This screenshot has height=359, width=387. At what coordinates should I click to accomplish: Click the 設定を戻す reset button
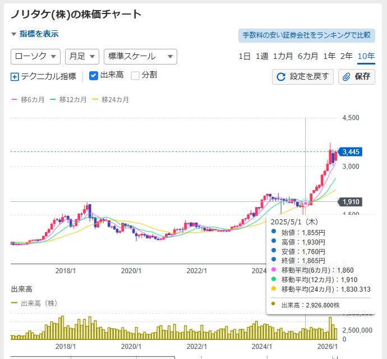[x=303, y=77]
